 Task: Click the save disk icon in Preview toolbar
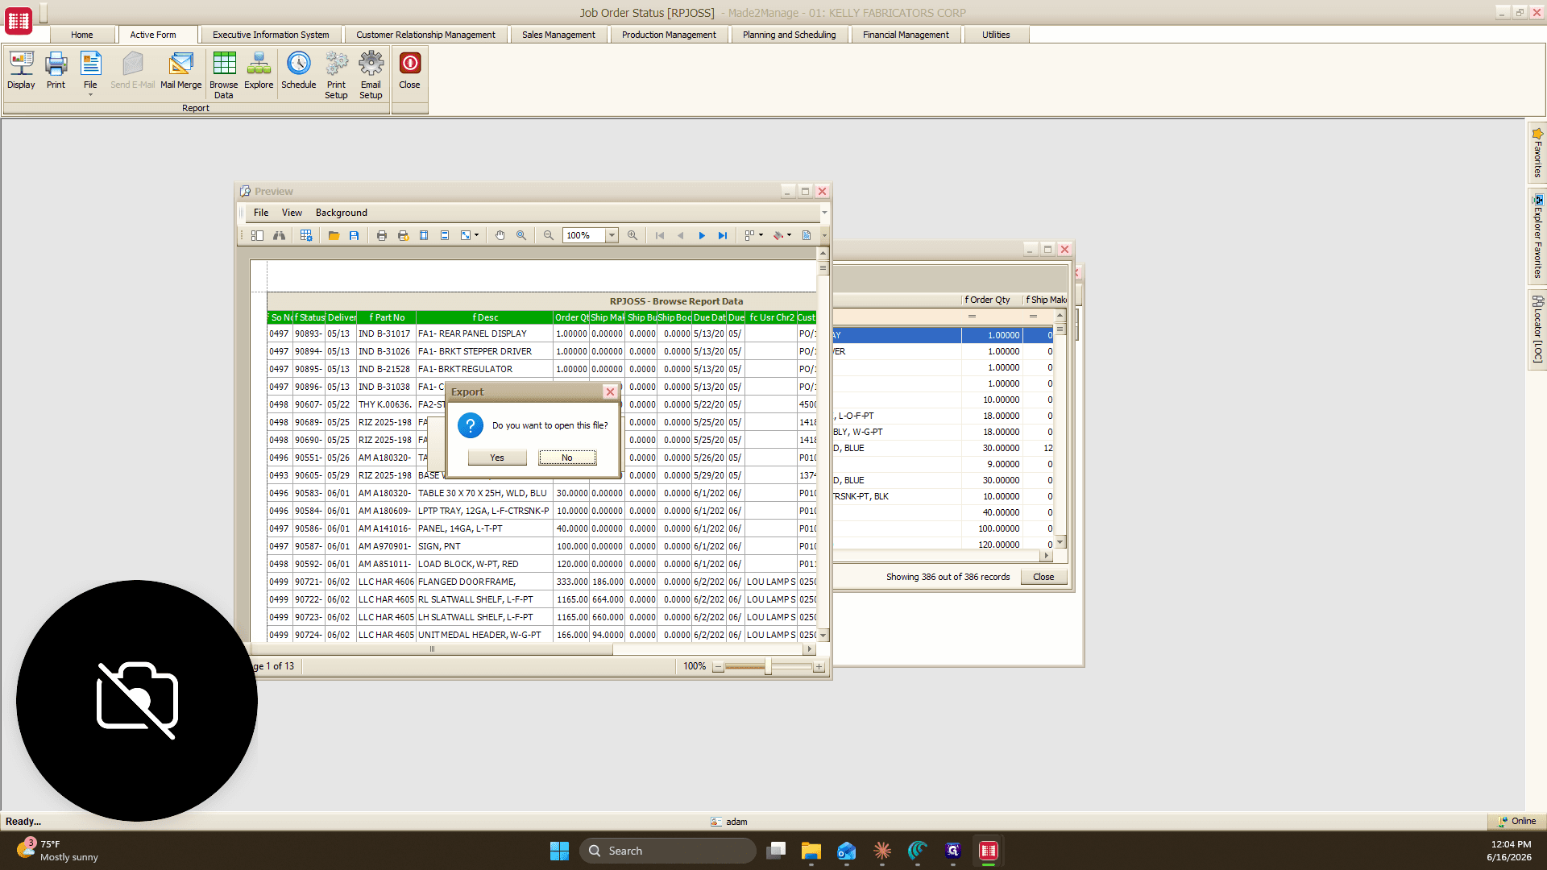354,235
